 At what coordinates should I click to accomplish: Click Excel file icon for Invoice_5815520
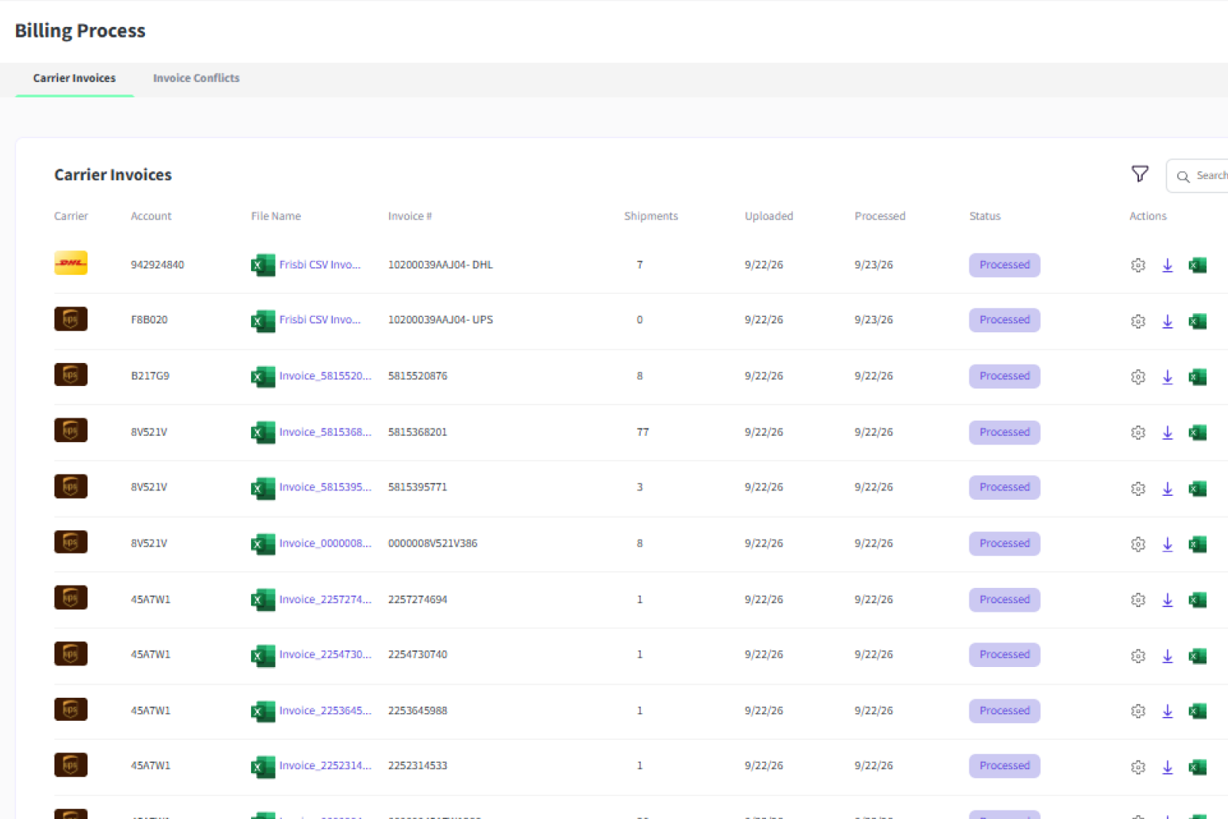pos(262,376)
